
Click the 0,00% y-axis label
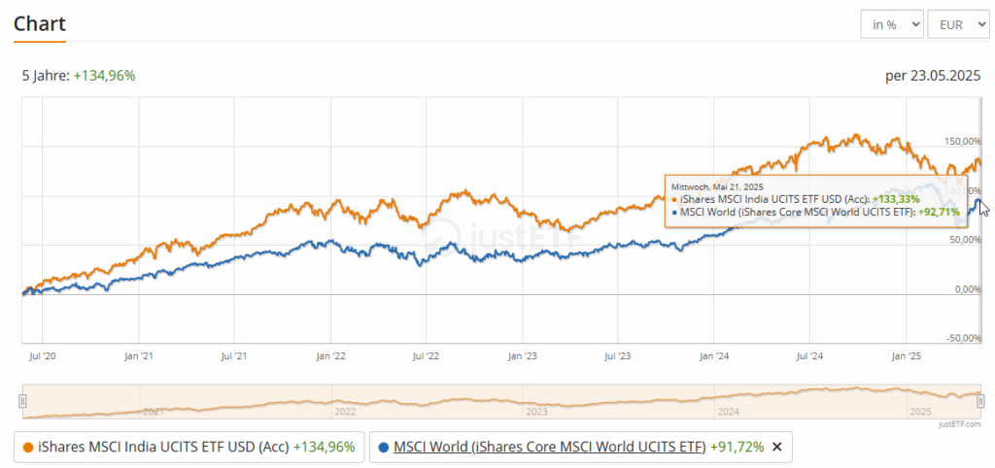point(967,289)
